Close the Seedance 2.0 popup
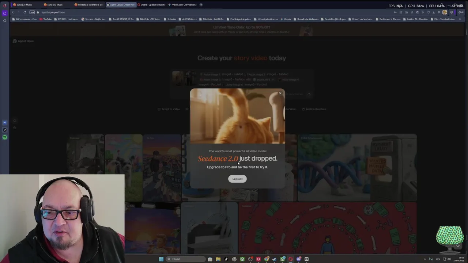Screen dimensions: 468x263 pos(280,93)
